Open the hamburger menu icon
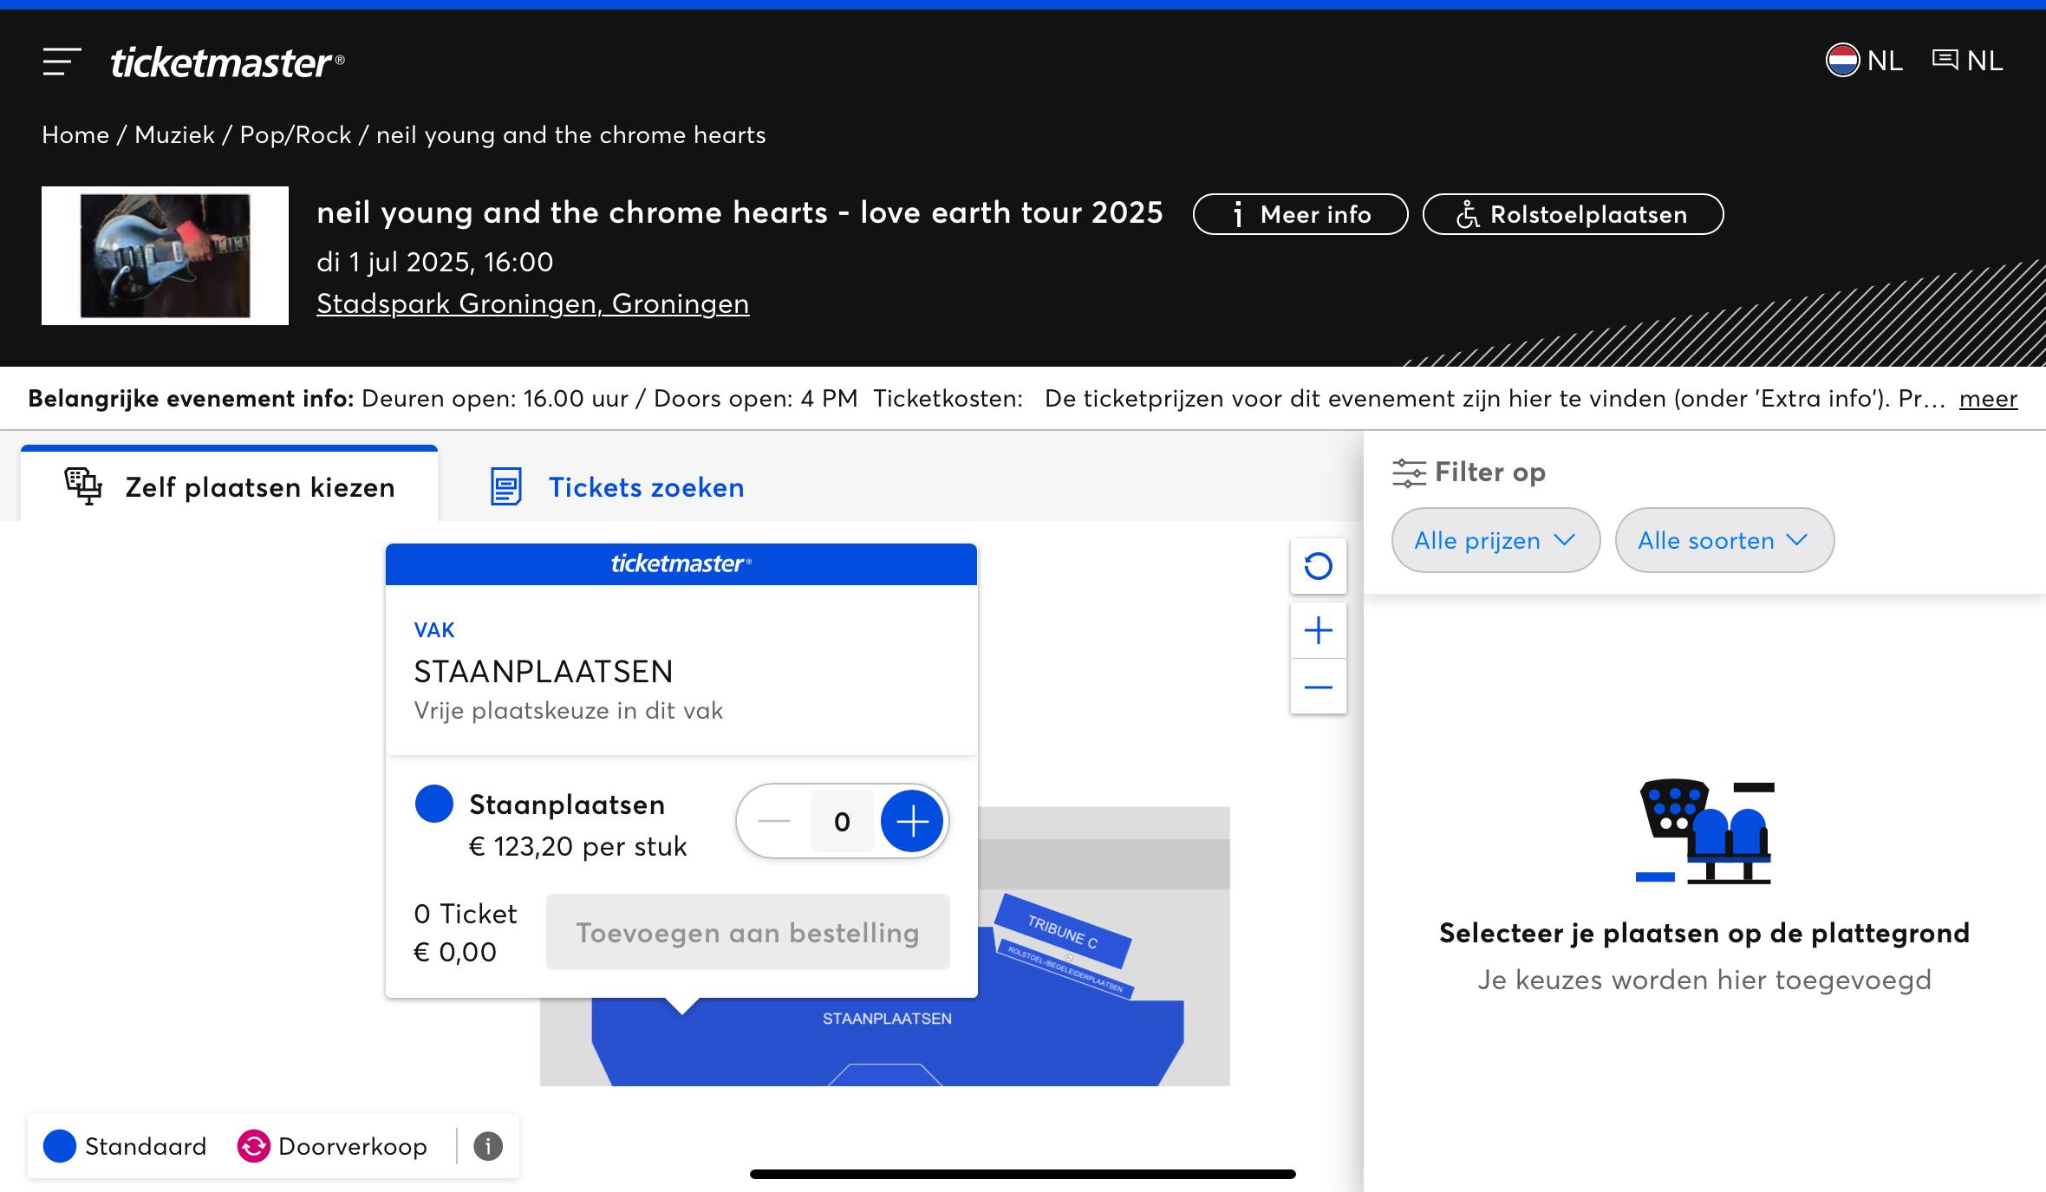This screenshot has height=1192, width=2046. (62, 62)
